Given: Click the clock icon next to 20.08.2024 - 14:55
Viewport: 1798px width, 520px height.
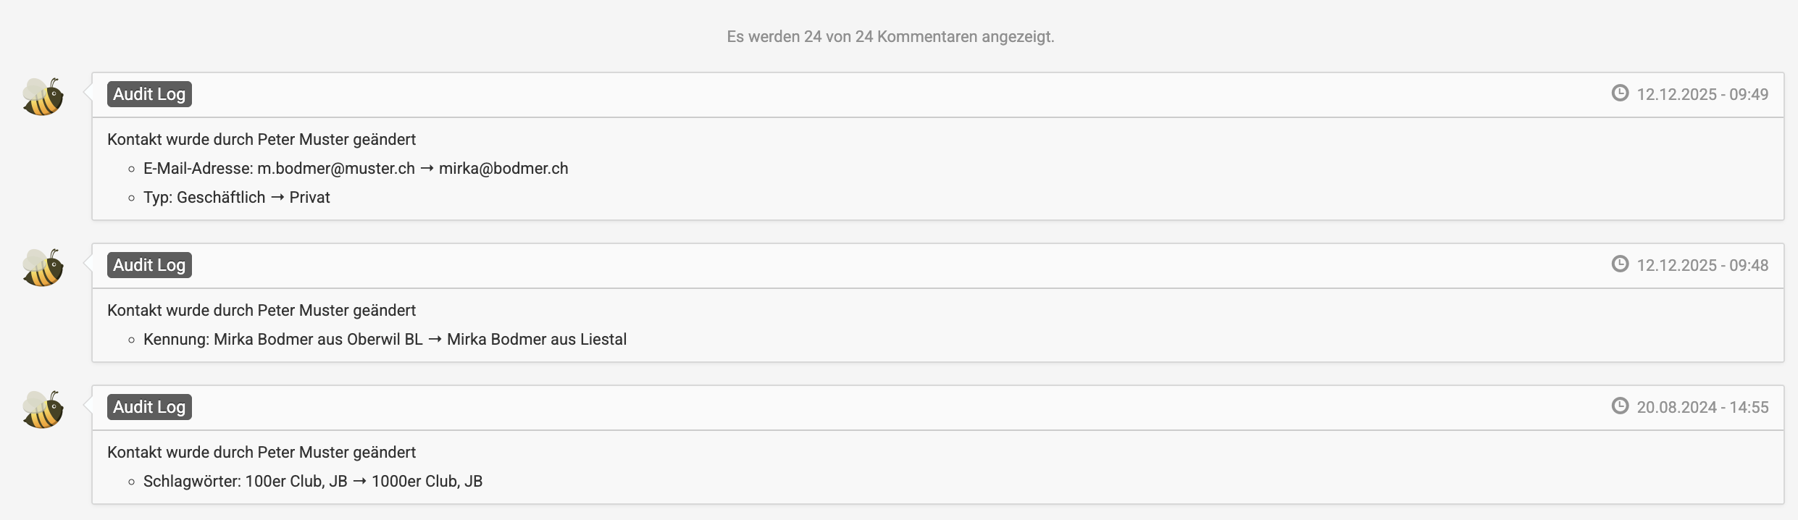Looking at the screenshot, I should click(1620, 406).
